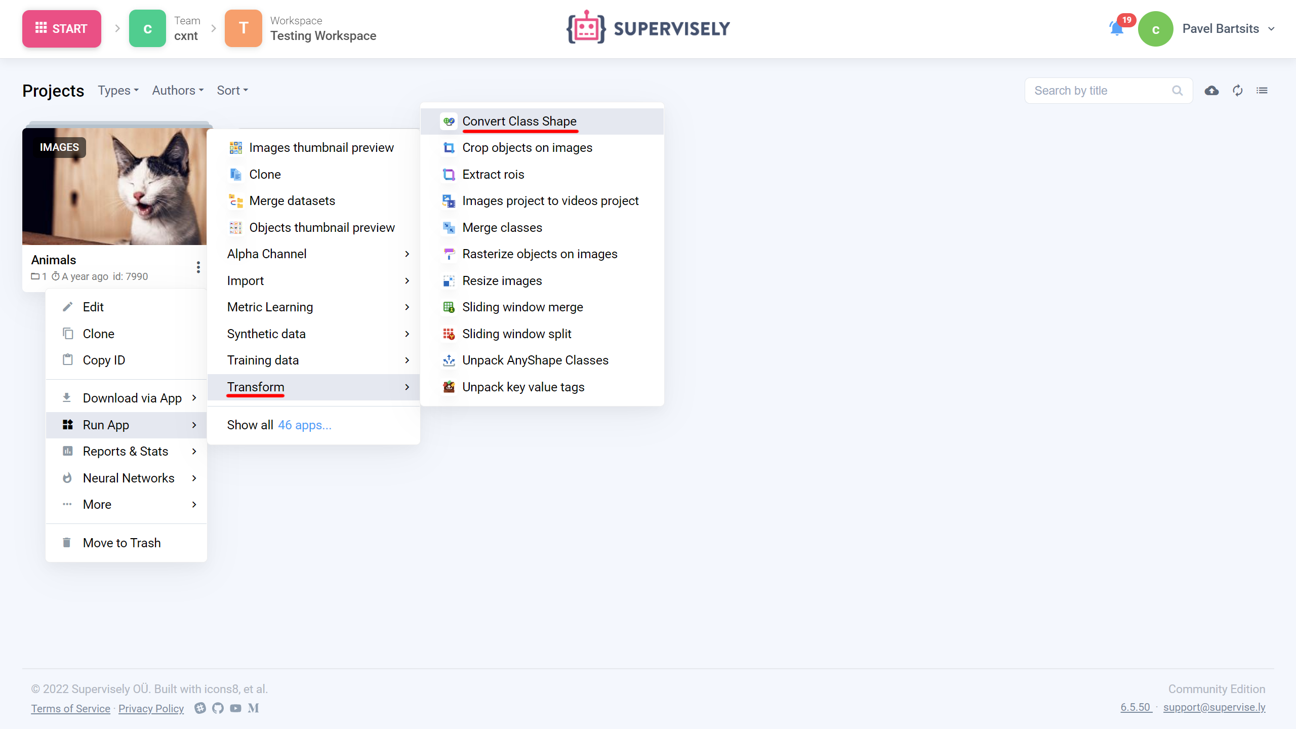1296x729 pixels.
Task: Click the cloud upload icon
Action: pyautogui.click(x=1211, y=91)
